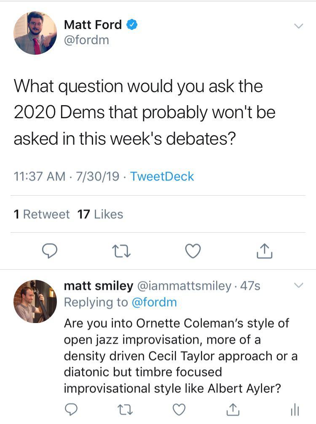This screenshot has width=316, height=424.
Task: Open Matt Ford's profile picture
Action: coord(35,33)
